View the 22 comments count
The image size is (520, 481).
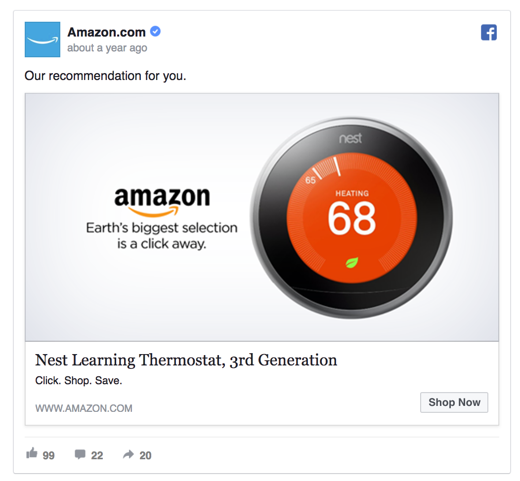(97, 455)
